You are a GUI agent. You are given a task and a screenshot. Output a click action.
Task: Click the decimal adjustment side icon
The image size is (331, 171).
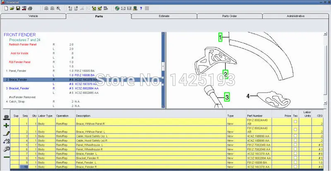click(x=7, y=141)
